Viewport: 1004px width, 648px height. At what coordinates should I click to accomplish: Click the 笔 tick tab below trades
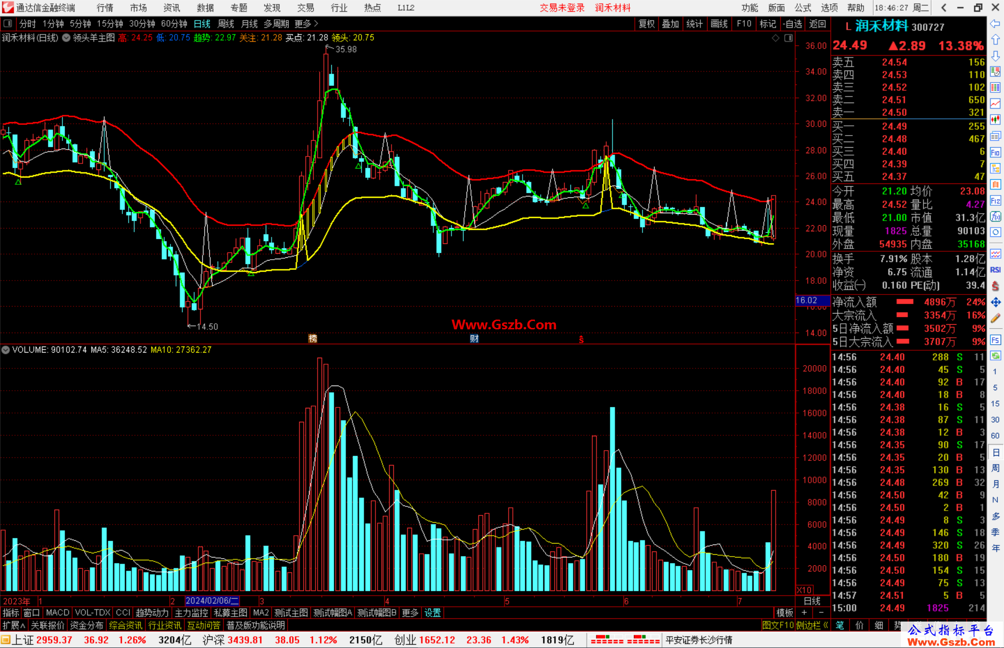[x=839, y=625]
